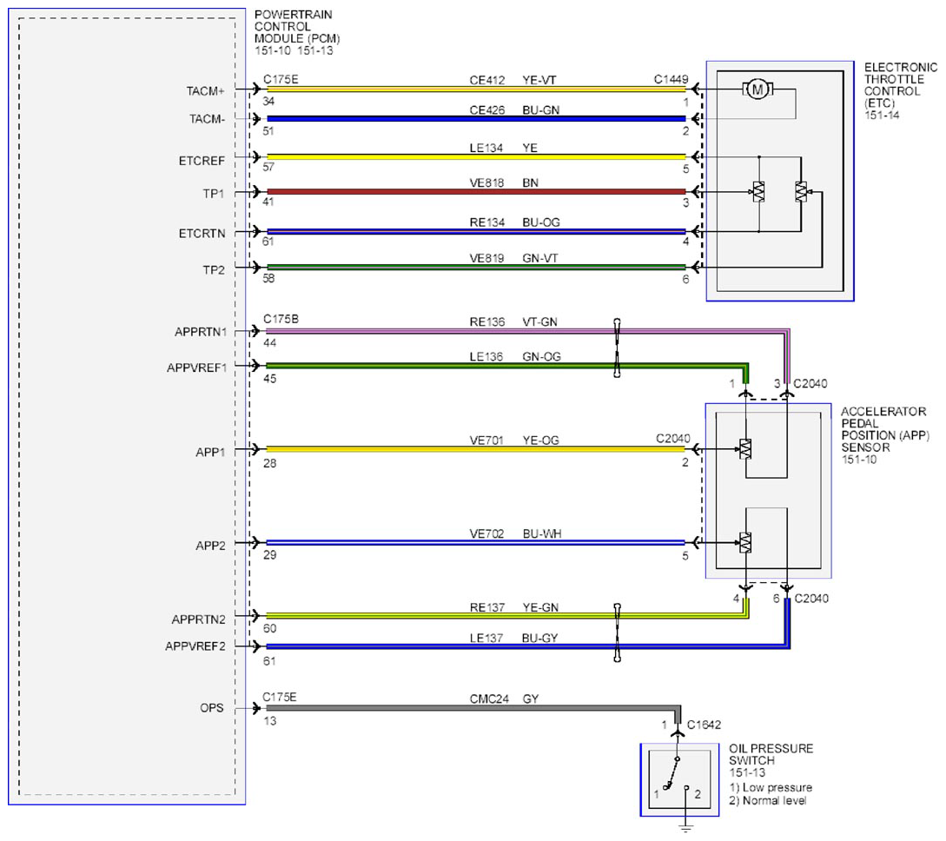This screenshot has width=946, height=841.
Task: Click the twisted pair marker on RE137 wire
Action: click(617, 632)
